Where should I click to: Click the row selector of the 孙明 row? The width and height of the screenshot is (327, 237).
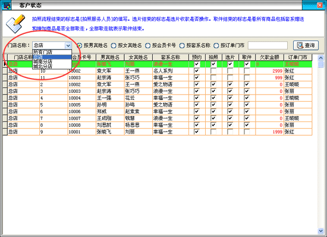tap(5, 105)
